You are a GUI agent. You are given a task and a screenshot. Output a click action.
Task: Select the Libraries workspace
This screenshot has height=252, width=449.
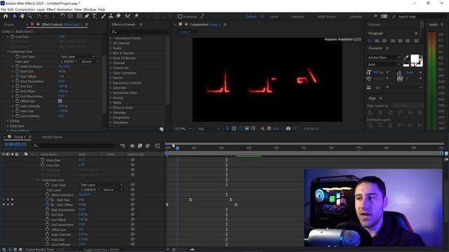[356, 17]
